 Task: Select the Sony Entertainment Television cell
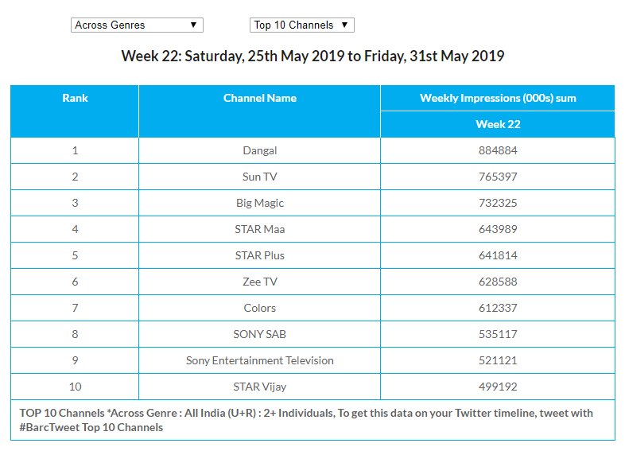tap(260, 360)
